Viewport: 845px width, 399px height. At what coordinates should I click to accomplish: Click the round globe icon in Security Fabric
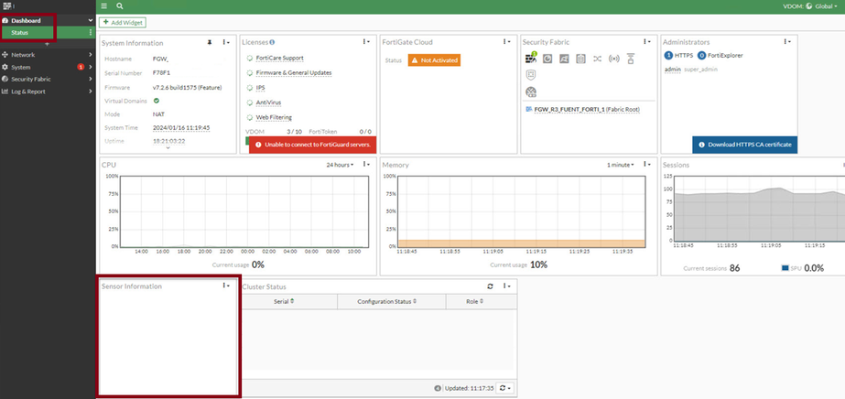click(531, 92)
